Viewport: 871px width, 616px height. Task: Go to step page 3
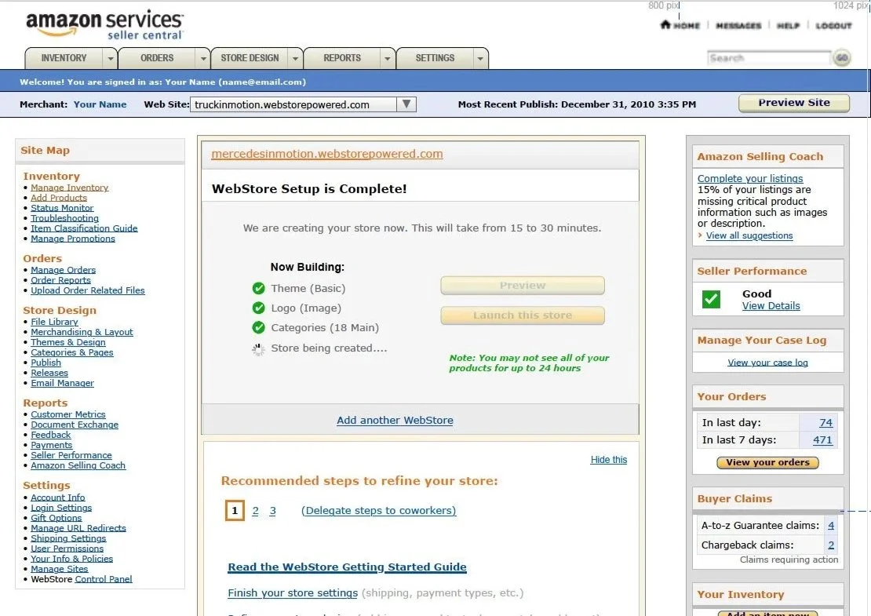(273, 511)
